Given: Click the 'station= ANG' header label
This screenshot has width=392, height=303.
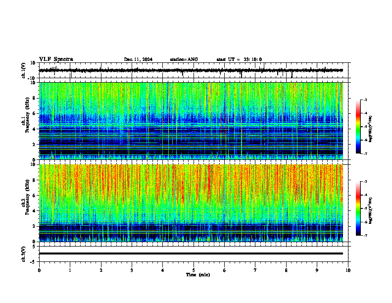Looking at the screenshot, I should click(184, 59).
